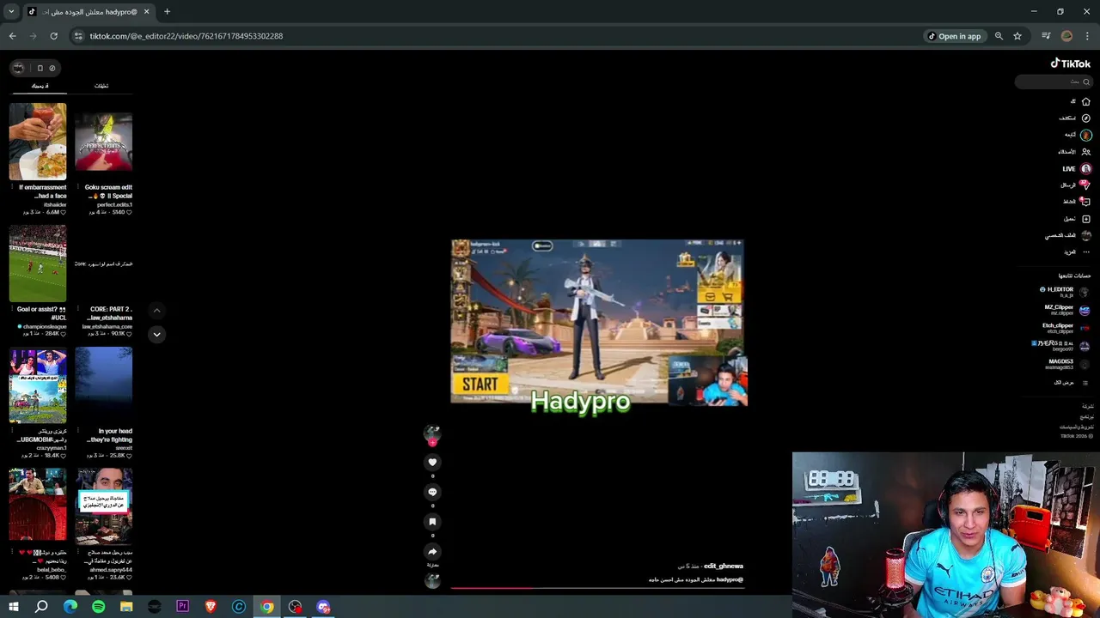
Task: Open Activity inbox icon in sidebar
Action: [1085, 202]
